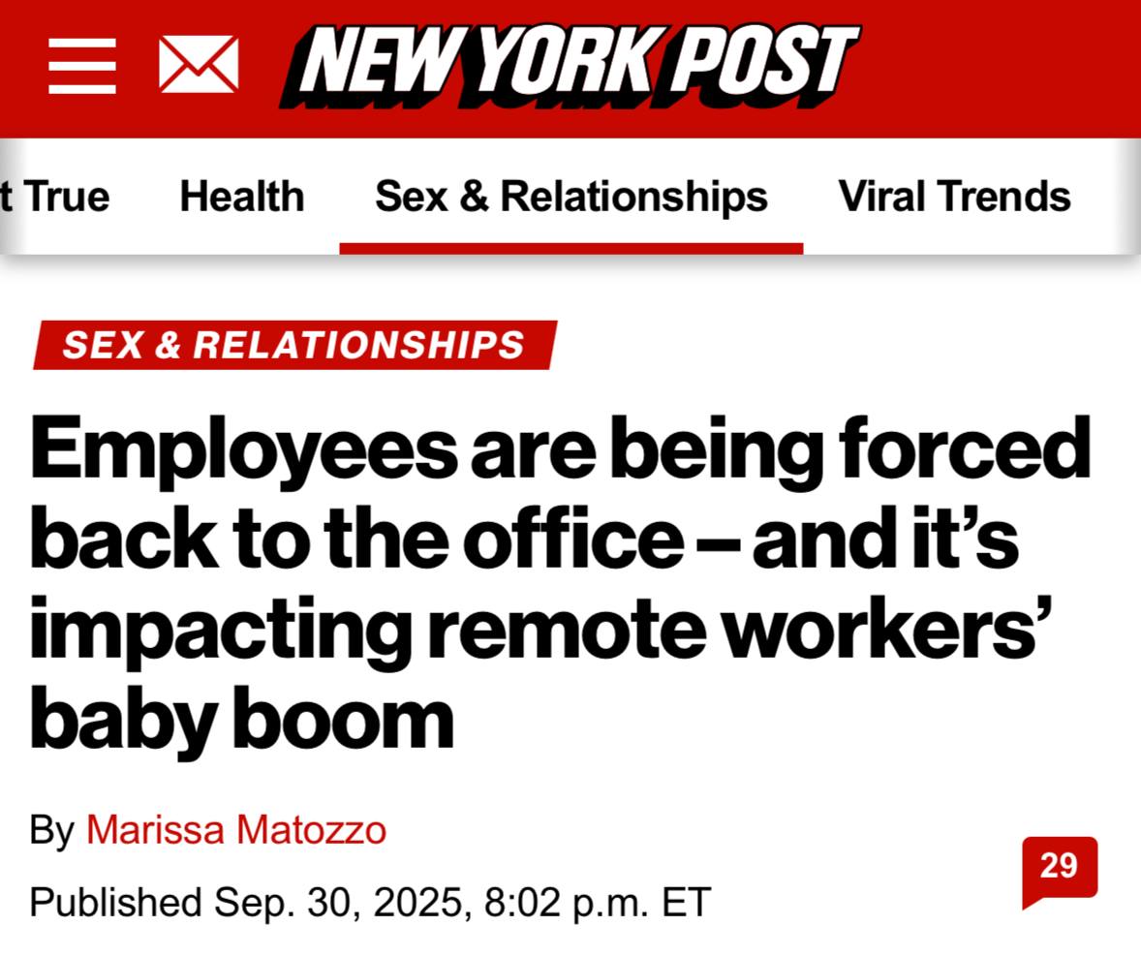
Task: Click the headline's last line "baby boom"
Action: point(242,720)
